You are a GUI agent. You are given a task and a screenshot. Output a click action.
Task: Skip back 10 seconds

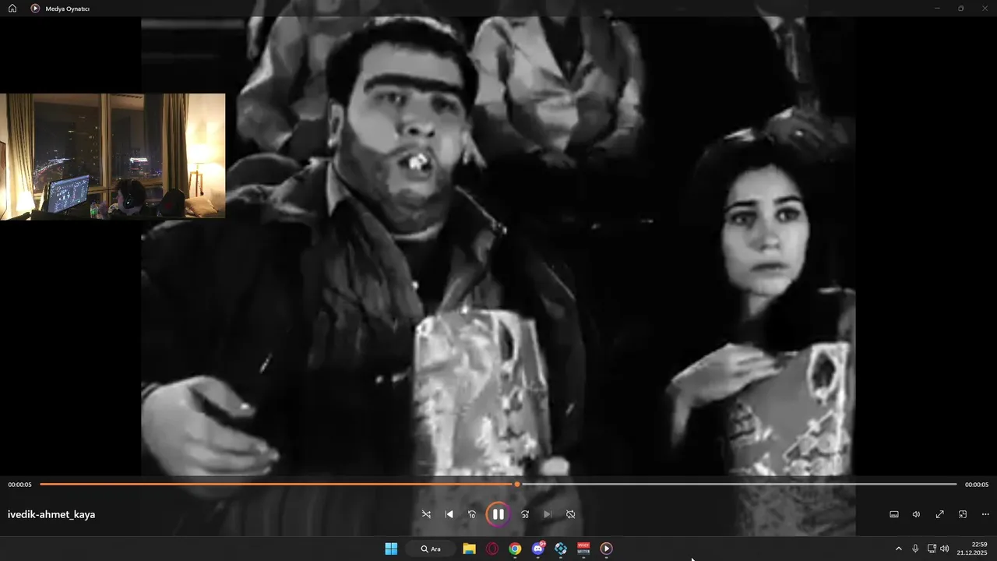coord(472,514)
